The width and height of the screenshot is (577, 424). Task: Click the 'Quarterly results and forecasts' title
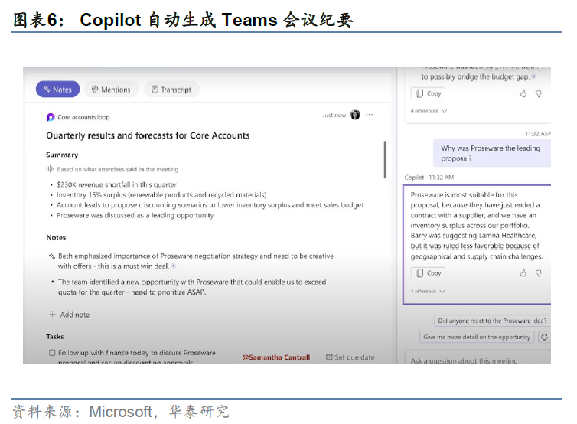coord(148,135)
